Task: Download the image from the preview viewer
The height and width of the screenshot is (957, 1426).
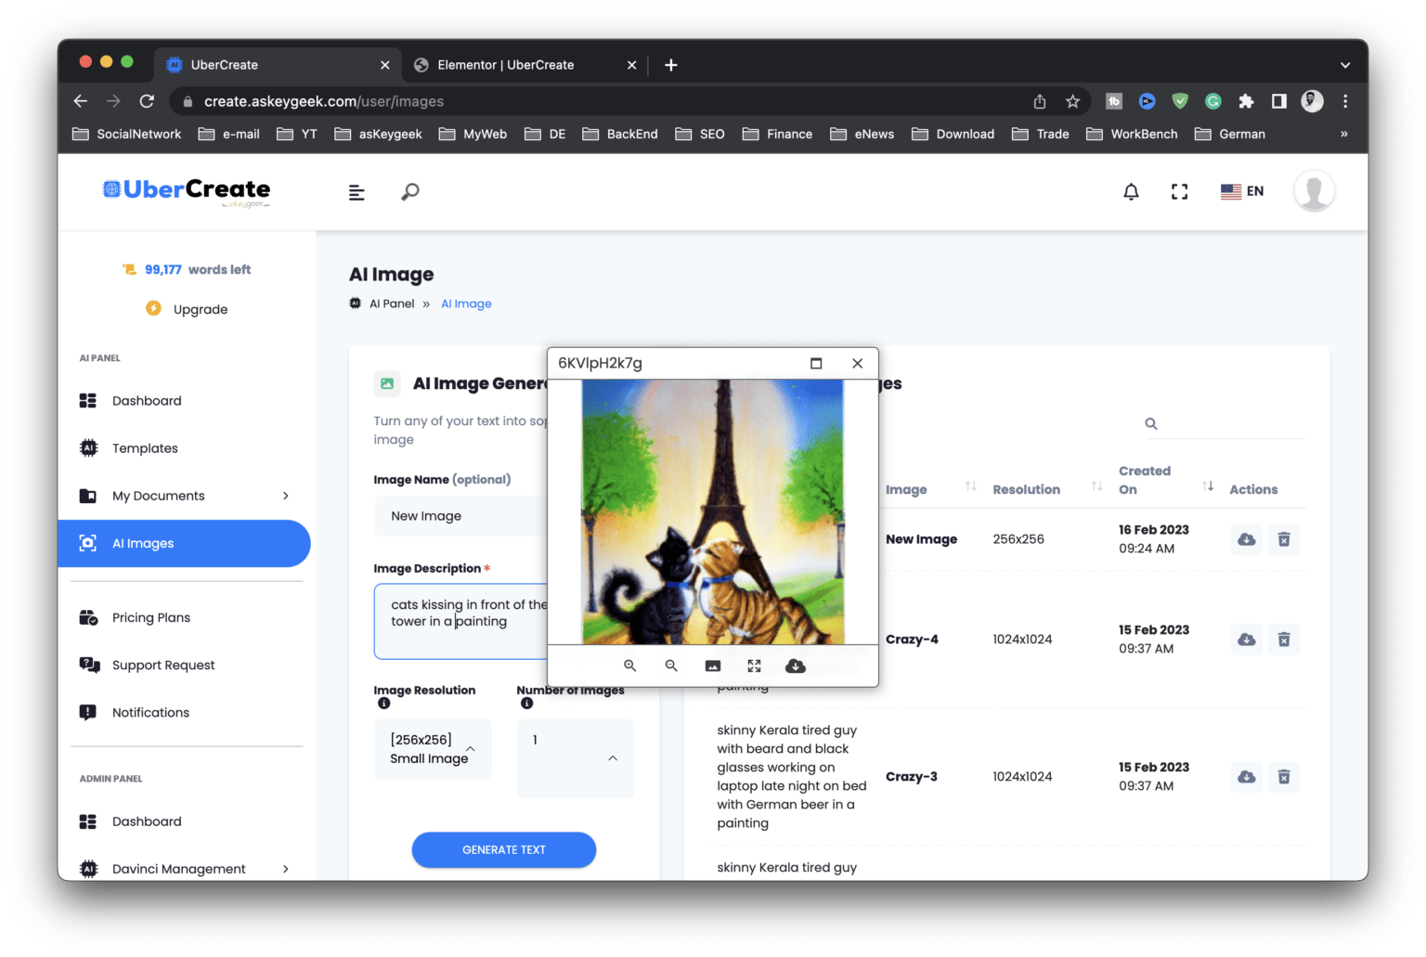Action: tap(795, 666)
